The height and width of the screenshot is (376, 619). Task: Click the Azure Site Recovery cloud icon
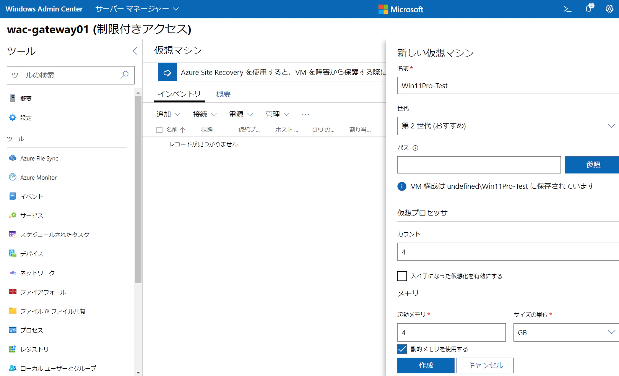[x=167, y=72]
